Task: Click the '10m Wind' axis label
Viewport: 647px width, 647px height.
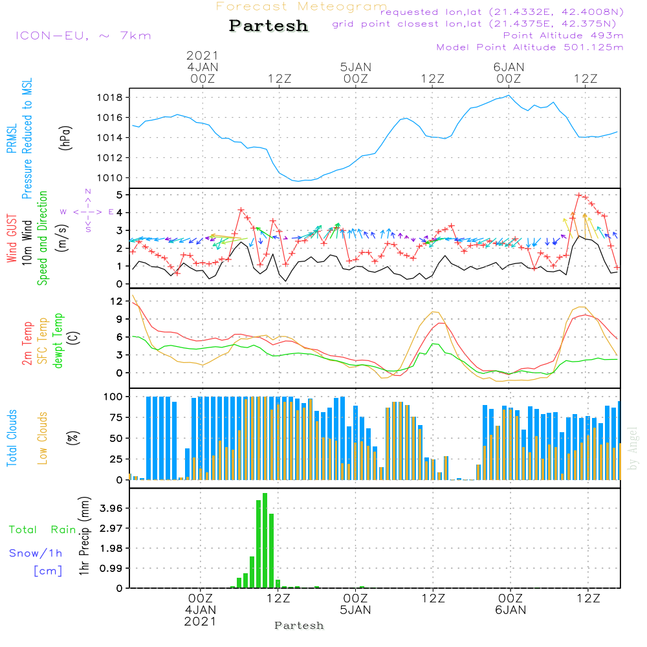Action: (x=27, y=242)
